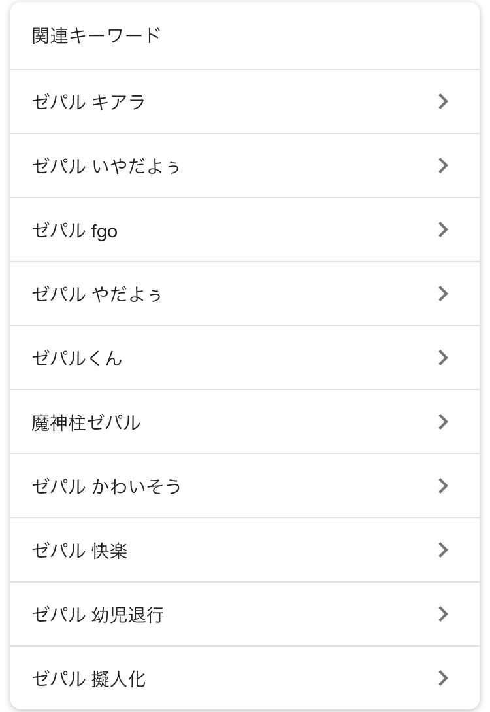Open the ゼパル キアラ keyword link
Viewport: 490px width, 712px height.
(88, 102)
